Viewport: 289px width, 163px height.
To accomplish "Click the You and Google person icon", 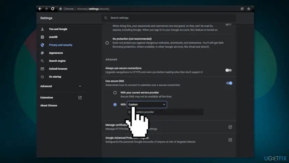I will (x=42, y=29).
